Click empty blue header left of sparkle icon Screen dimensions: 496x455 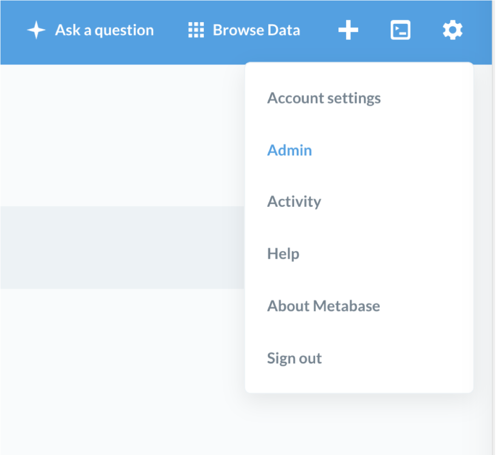click(11, 31)
